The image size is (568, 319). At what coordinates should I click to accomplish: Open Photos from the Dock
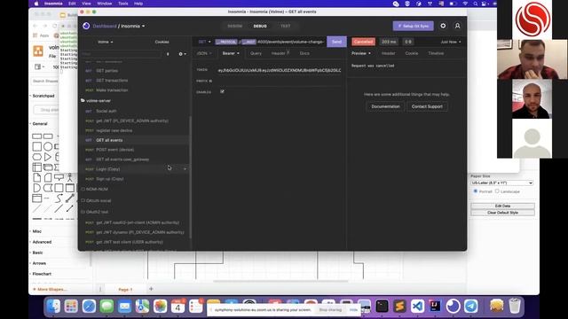coord(160,307)
